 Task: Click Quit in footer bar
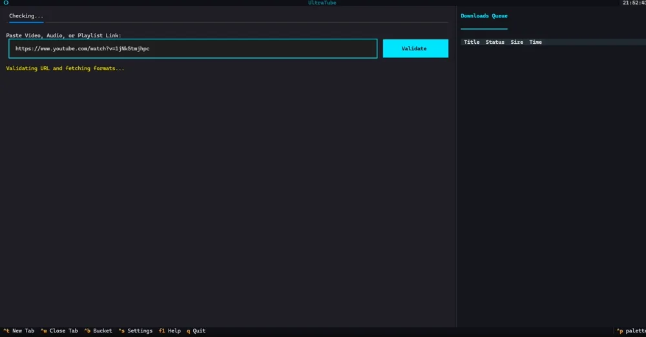coord(196,331)
